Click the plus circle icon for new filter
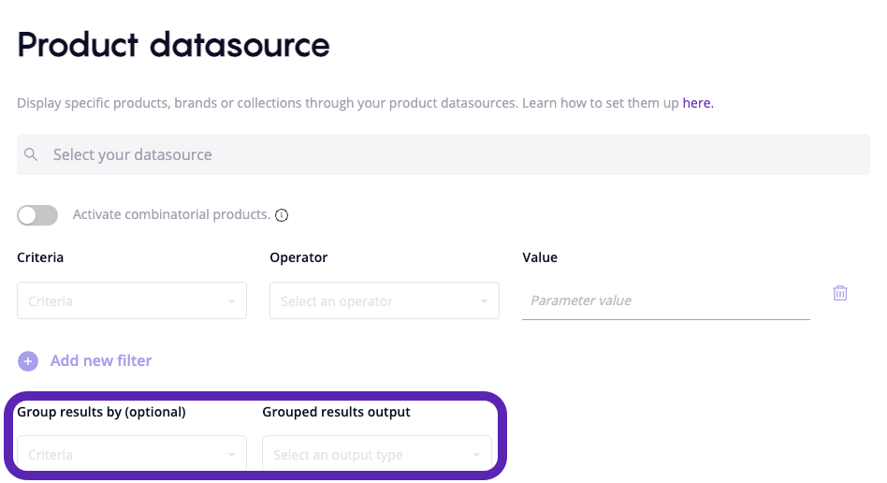887x483 pixels. 28,361
